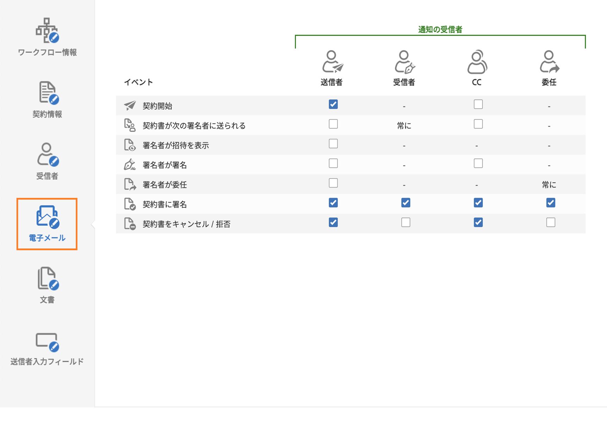Uncheck 送信者 for 契約書に署名
This screenshot has width=607, height=433.
(333, 203)
